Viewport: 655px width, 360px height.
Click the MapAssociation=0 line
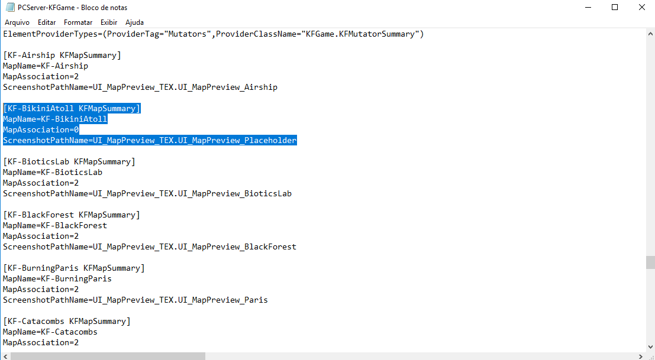click(41, 129)
